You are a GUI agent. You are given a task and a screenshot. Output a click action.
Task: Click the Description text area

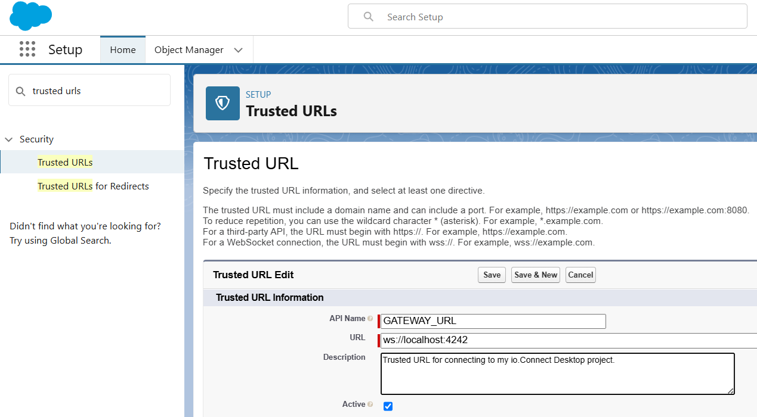[558, 374]
